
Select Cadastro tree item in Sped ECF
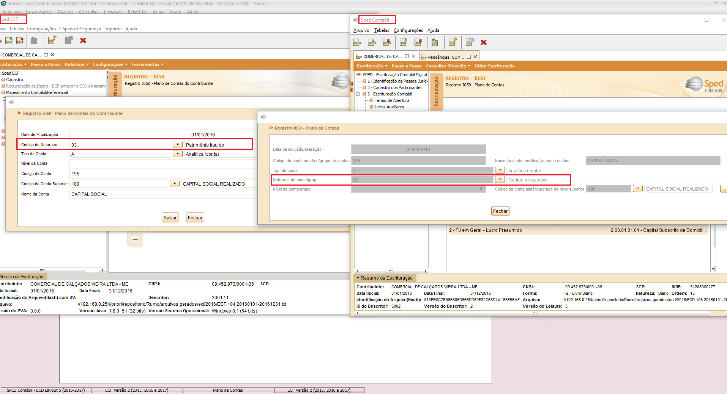point(14,80)
